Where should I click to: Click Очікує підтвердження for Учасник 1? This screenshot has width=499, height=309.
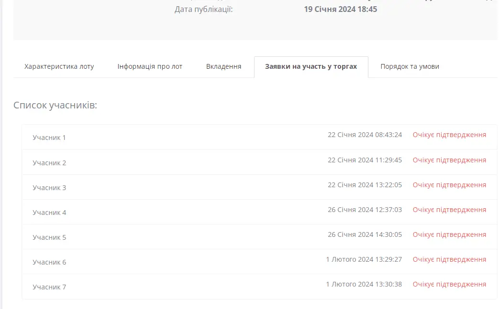449,135
